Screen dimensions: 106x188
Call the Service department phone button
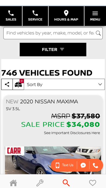pyautogui.click(x=35, y=16)
